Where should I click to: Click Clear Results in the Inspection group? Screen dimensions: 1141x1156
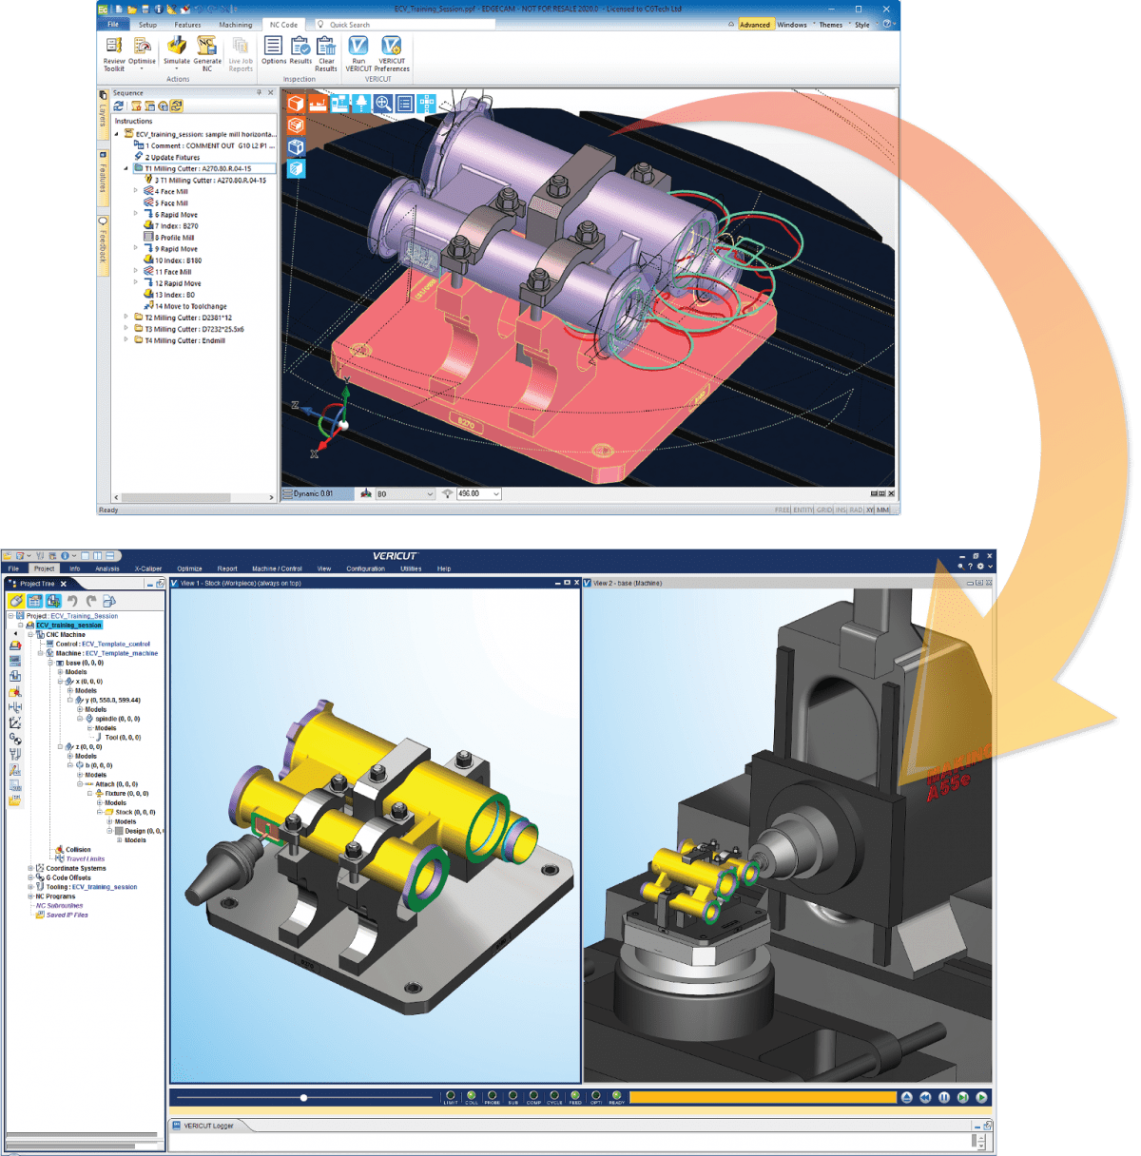click(x=326, y=48)
